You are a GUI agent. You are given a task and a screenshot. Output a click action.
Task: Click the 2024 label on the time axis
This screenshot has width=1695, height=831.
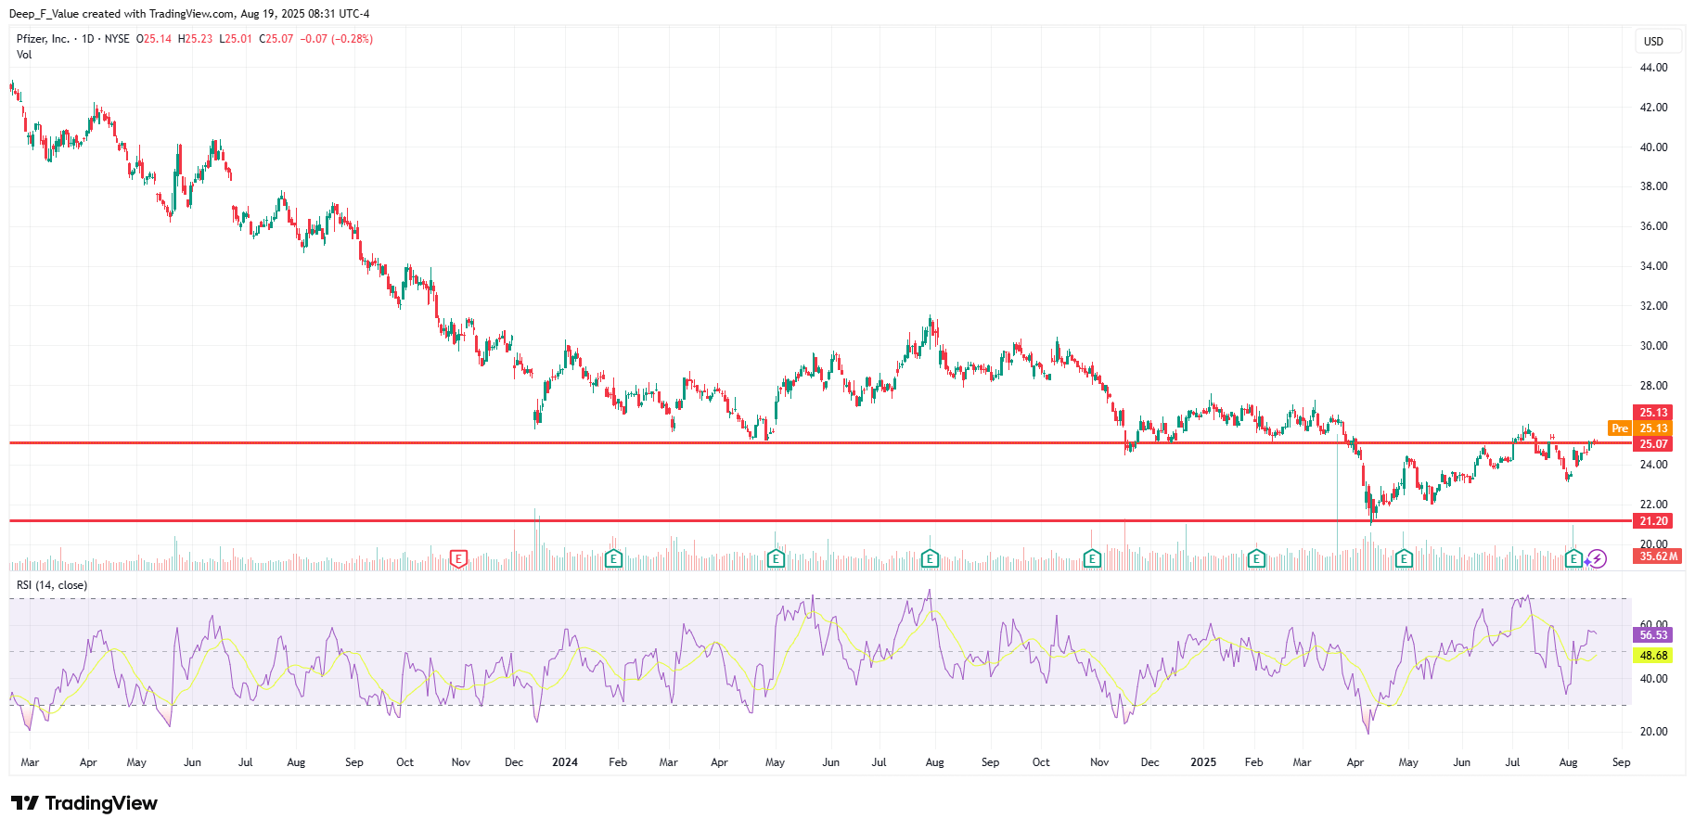pyautogui.click(x=565, y=762)
